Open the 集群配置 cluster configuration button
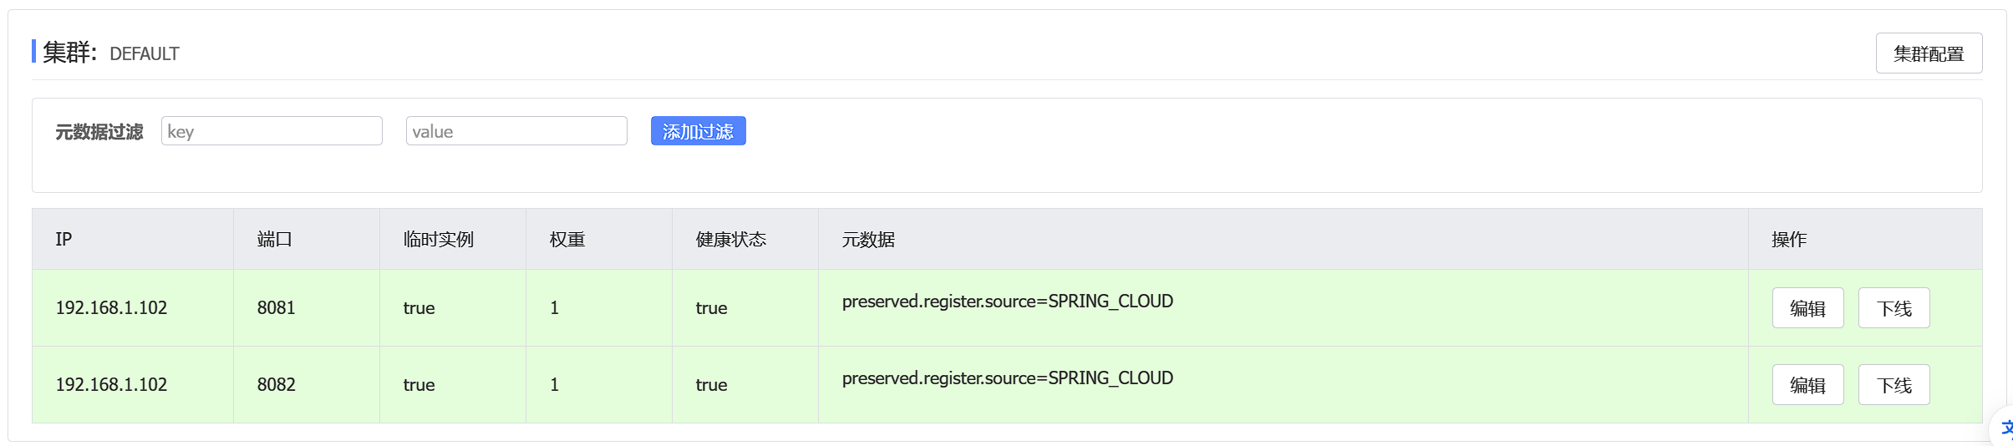 pos(1928,53)
